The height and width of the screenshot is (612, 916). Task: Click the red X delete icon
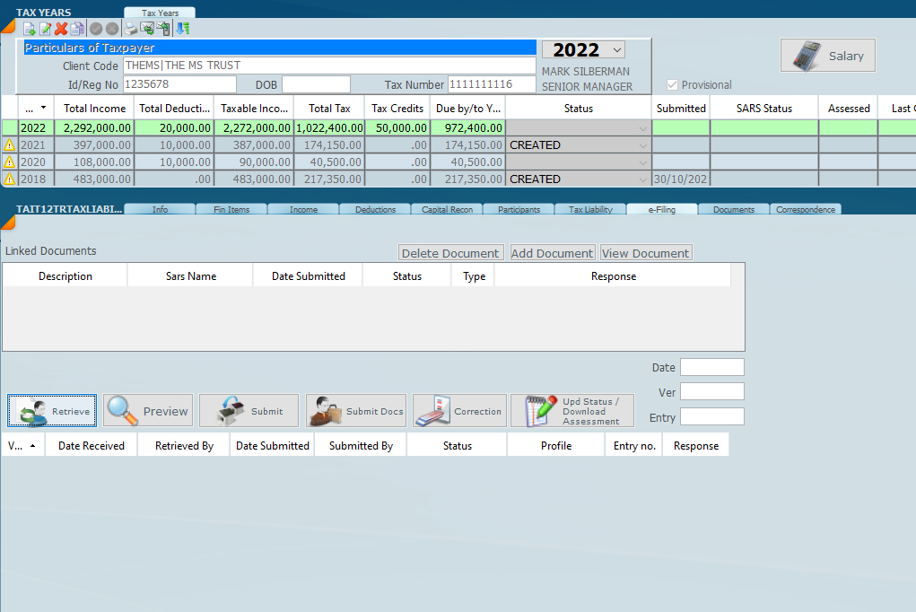(61, 29)
